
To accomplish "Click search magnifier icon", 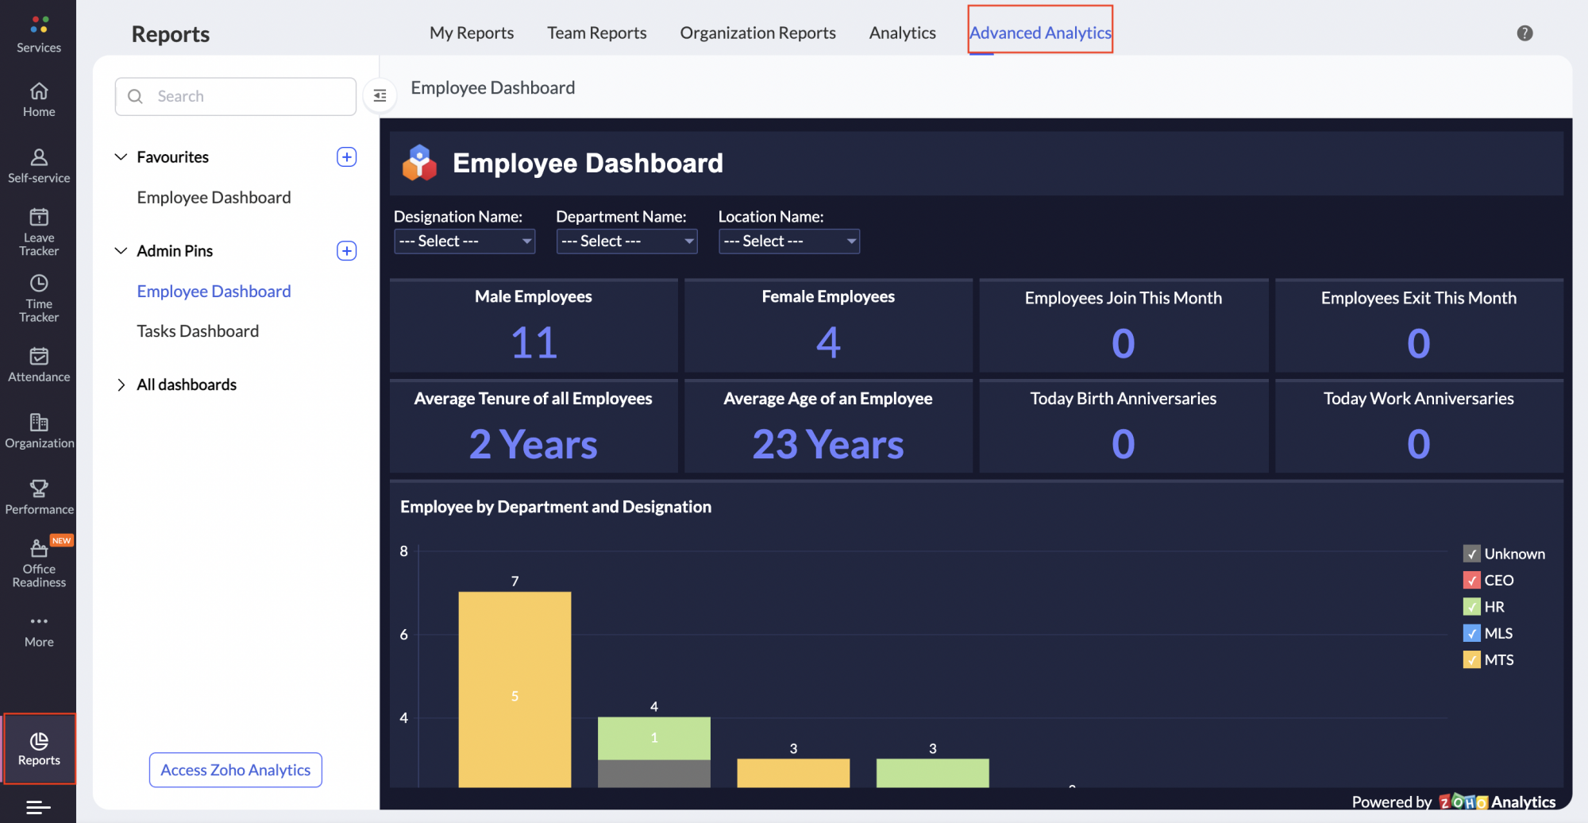I will click(x=136, y=96).
